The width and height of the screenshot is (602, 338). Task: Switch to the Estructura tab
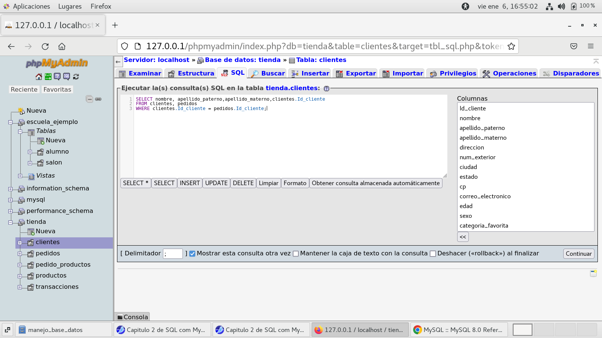click(191, 73)
